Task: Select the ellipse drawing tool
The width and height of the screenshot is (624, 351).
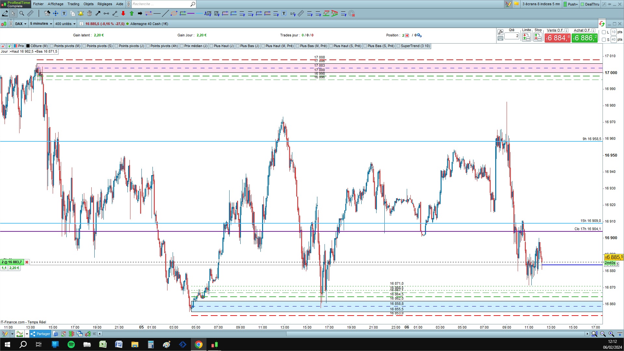Action: pos(174,13)
